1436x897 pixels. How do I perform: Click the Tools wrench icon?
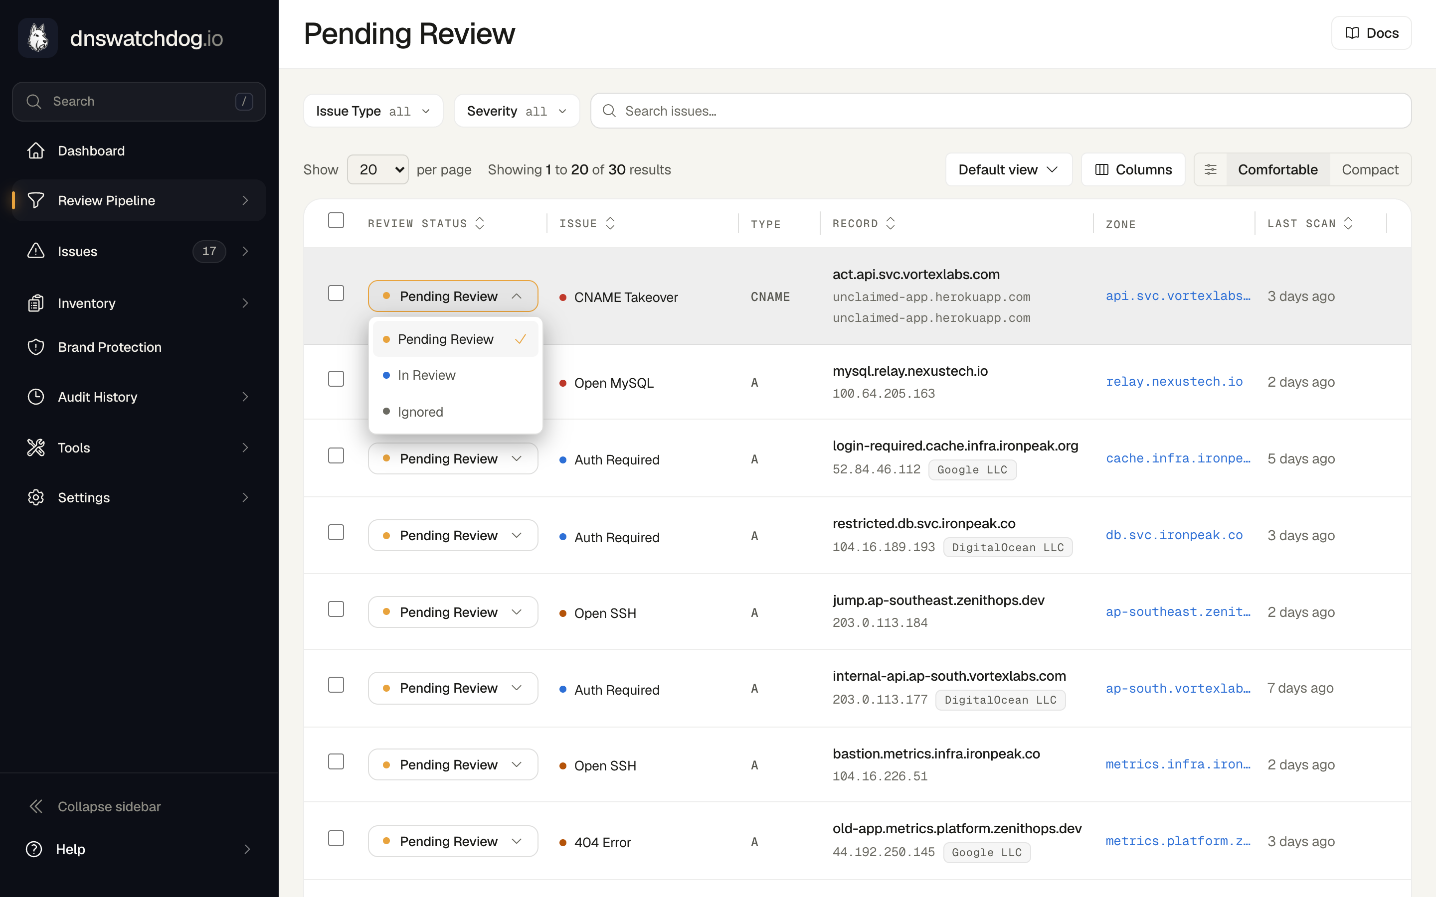point(35,448)
